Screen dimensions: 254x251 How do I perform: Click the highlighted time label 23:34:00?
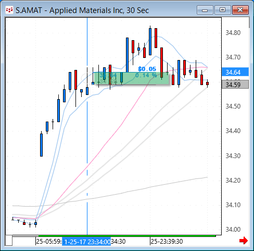click(86, 242)
